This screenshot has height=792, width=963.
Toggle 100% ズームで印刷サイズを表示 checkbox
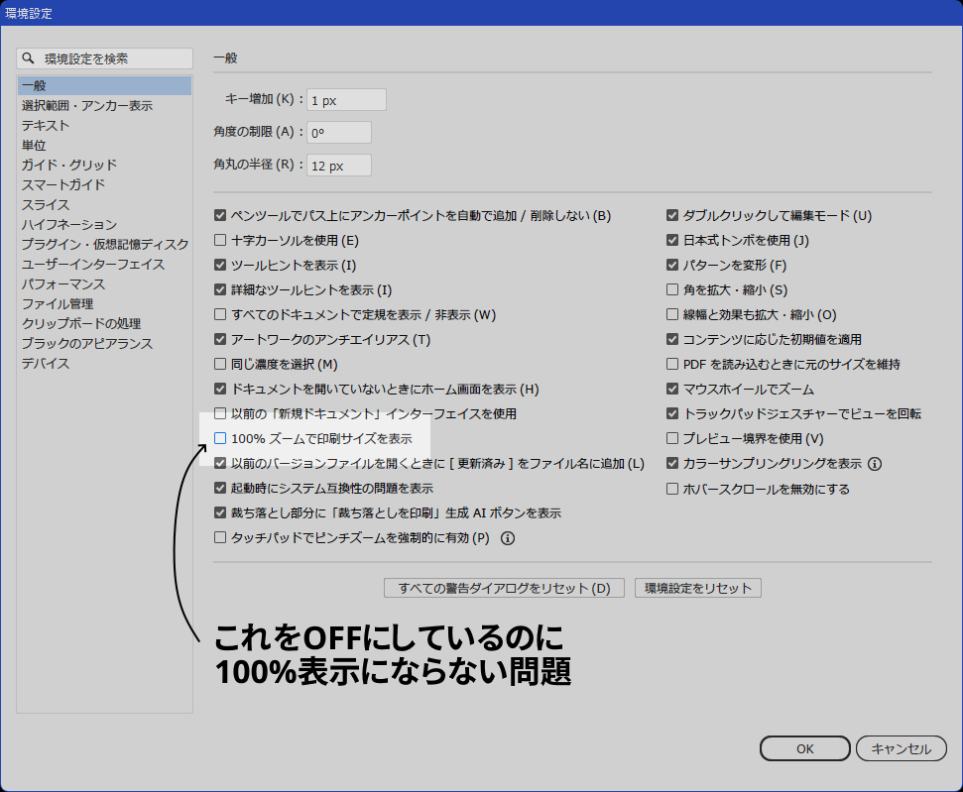point(220,438)
